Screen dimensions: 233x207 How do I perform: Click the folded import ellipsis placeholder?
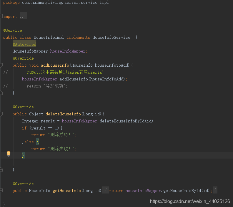23,16
